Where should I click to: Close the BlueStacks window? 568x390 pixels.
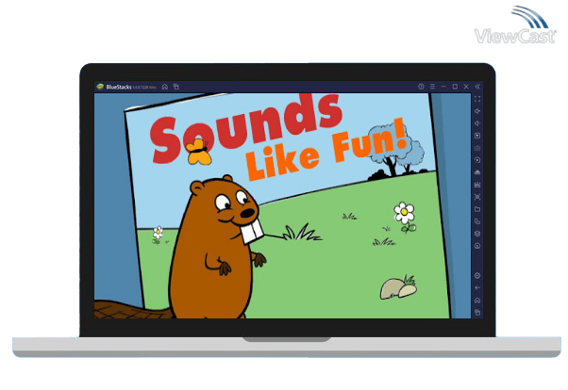(466, 87)
